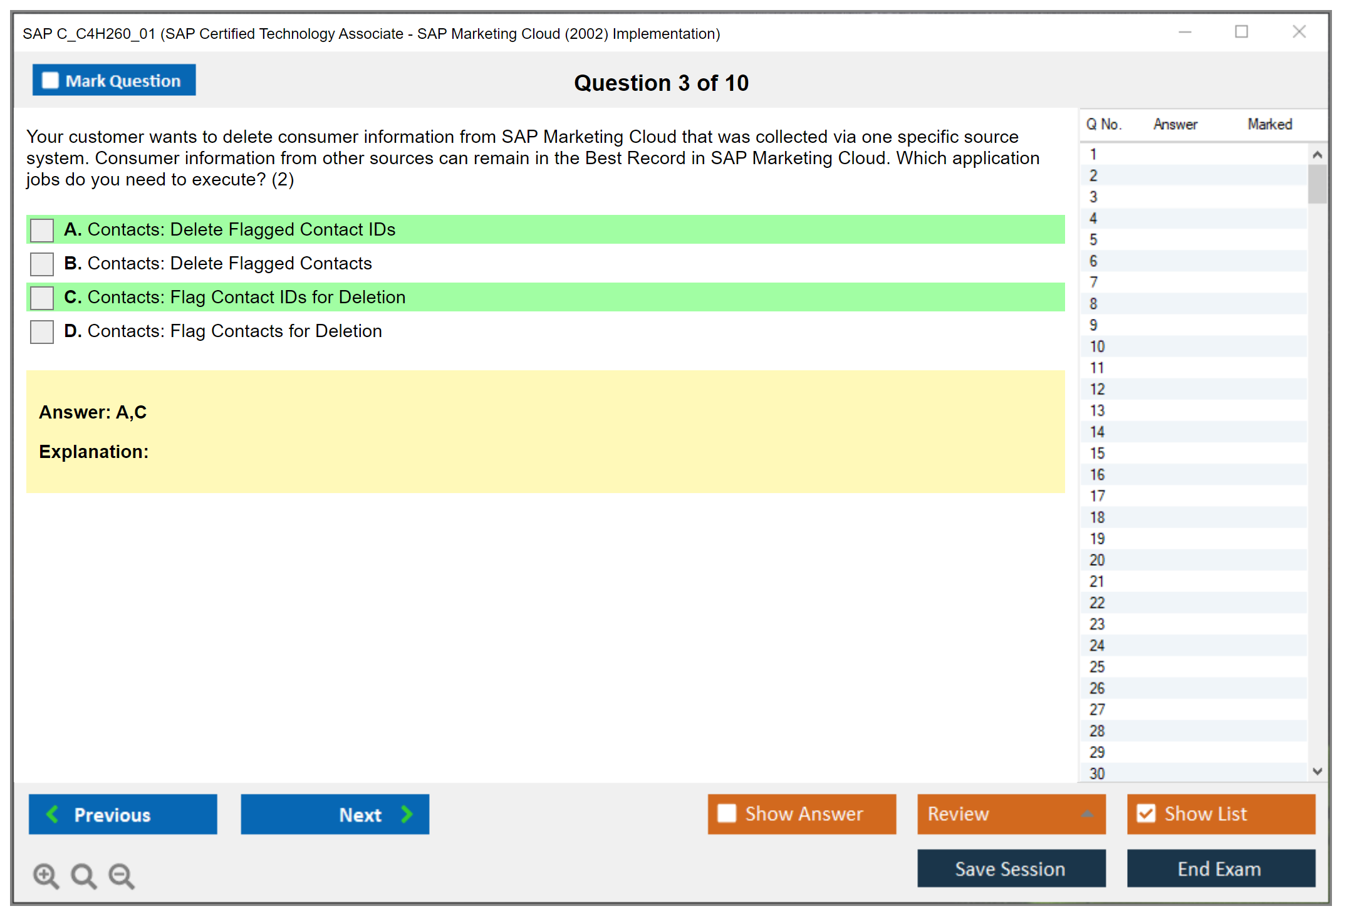Close the exam window

tap(1299, 32)
